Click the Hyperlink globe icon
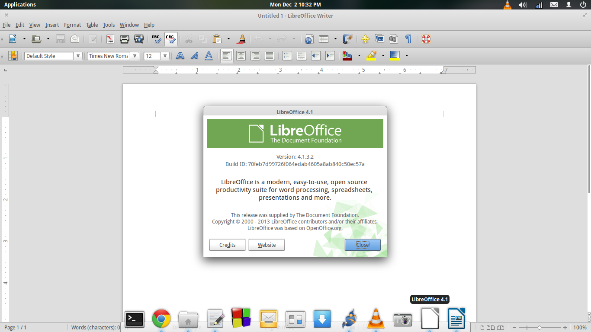This screenshot has height=332, width=591. [x=309, y=39]
